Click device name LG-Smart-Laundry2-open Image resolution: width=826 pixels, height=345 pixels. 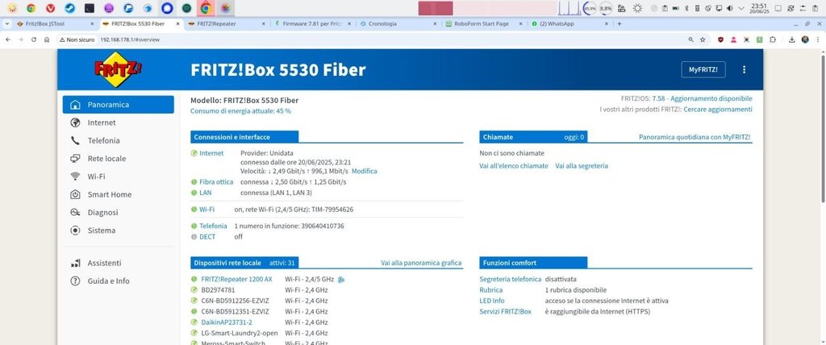point(239,333)
